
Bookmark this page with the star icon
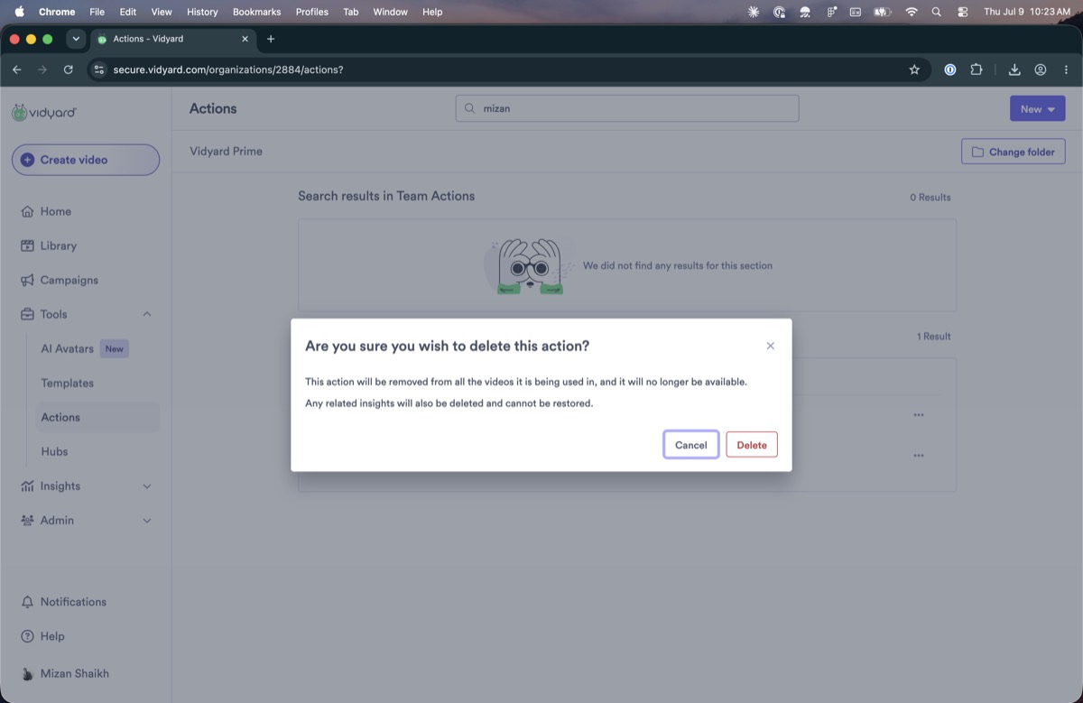pyautogui.click(x=914, y=69)
